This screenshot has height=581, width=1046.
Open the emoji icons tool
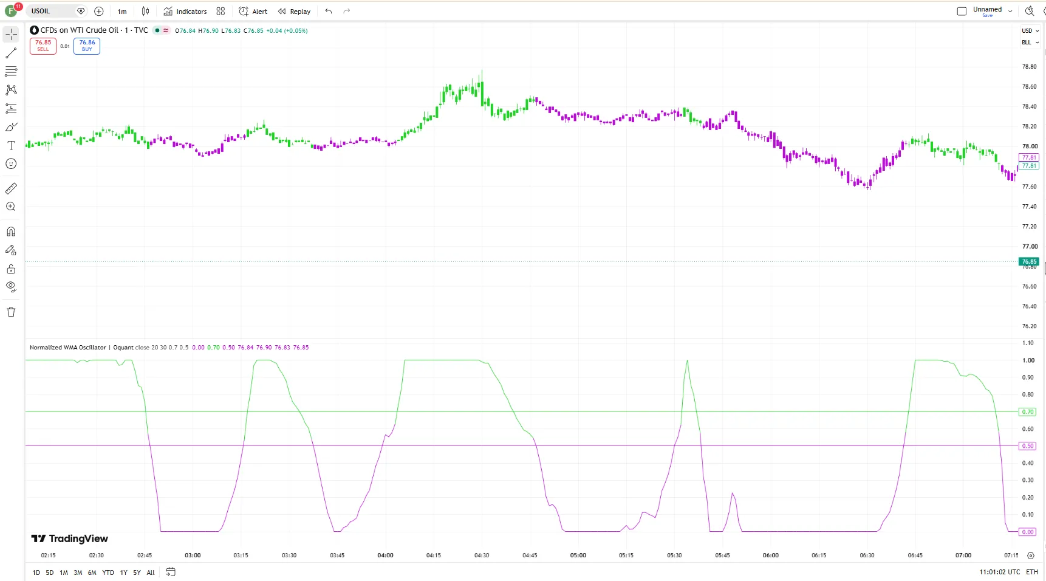(11, 163)
